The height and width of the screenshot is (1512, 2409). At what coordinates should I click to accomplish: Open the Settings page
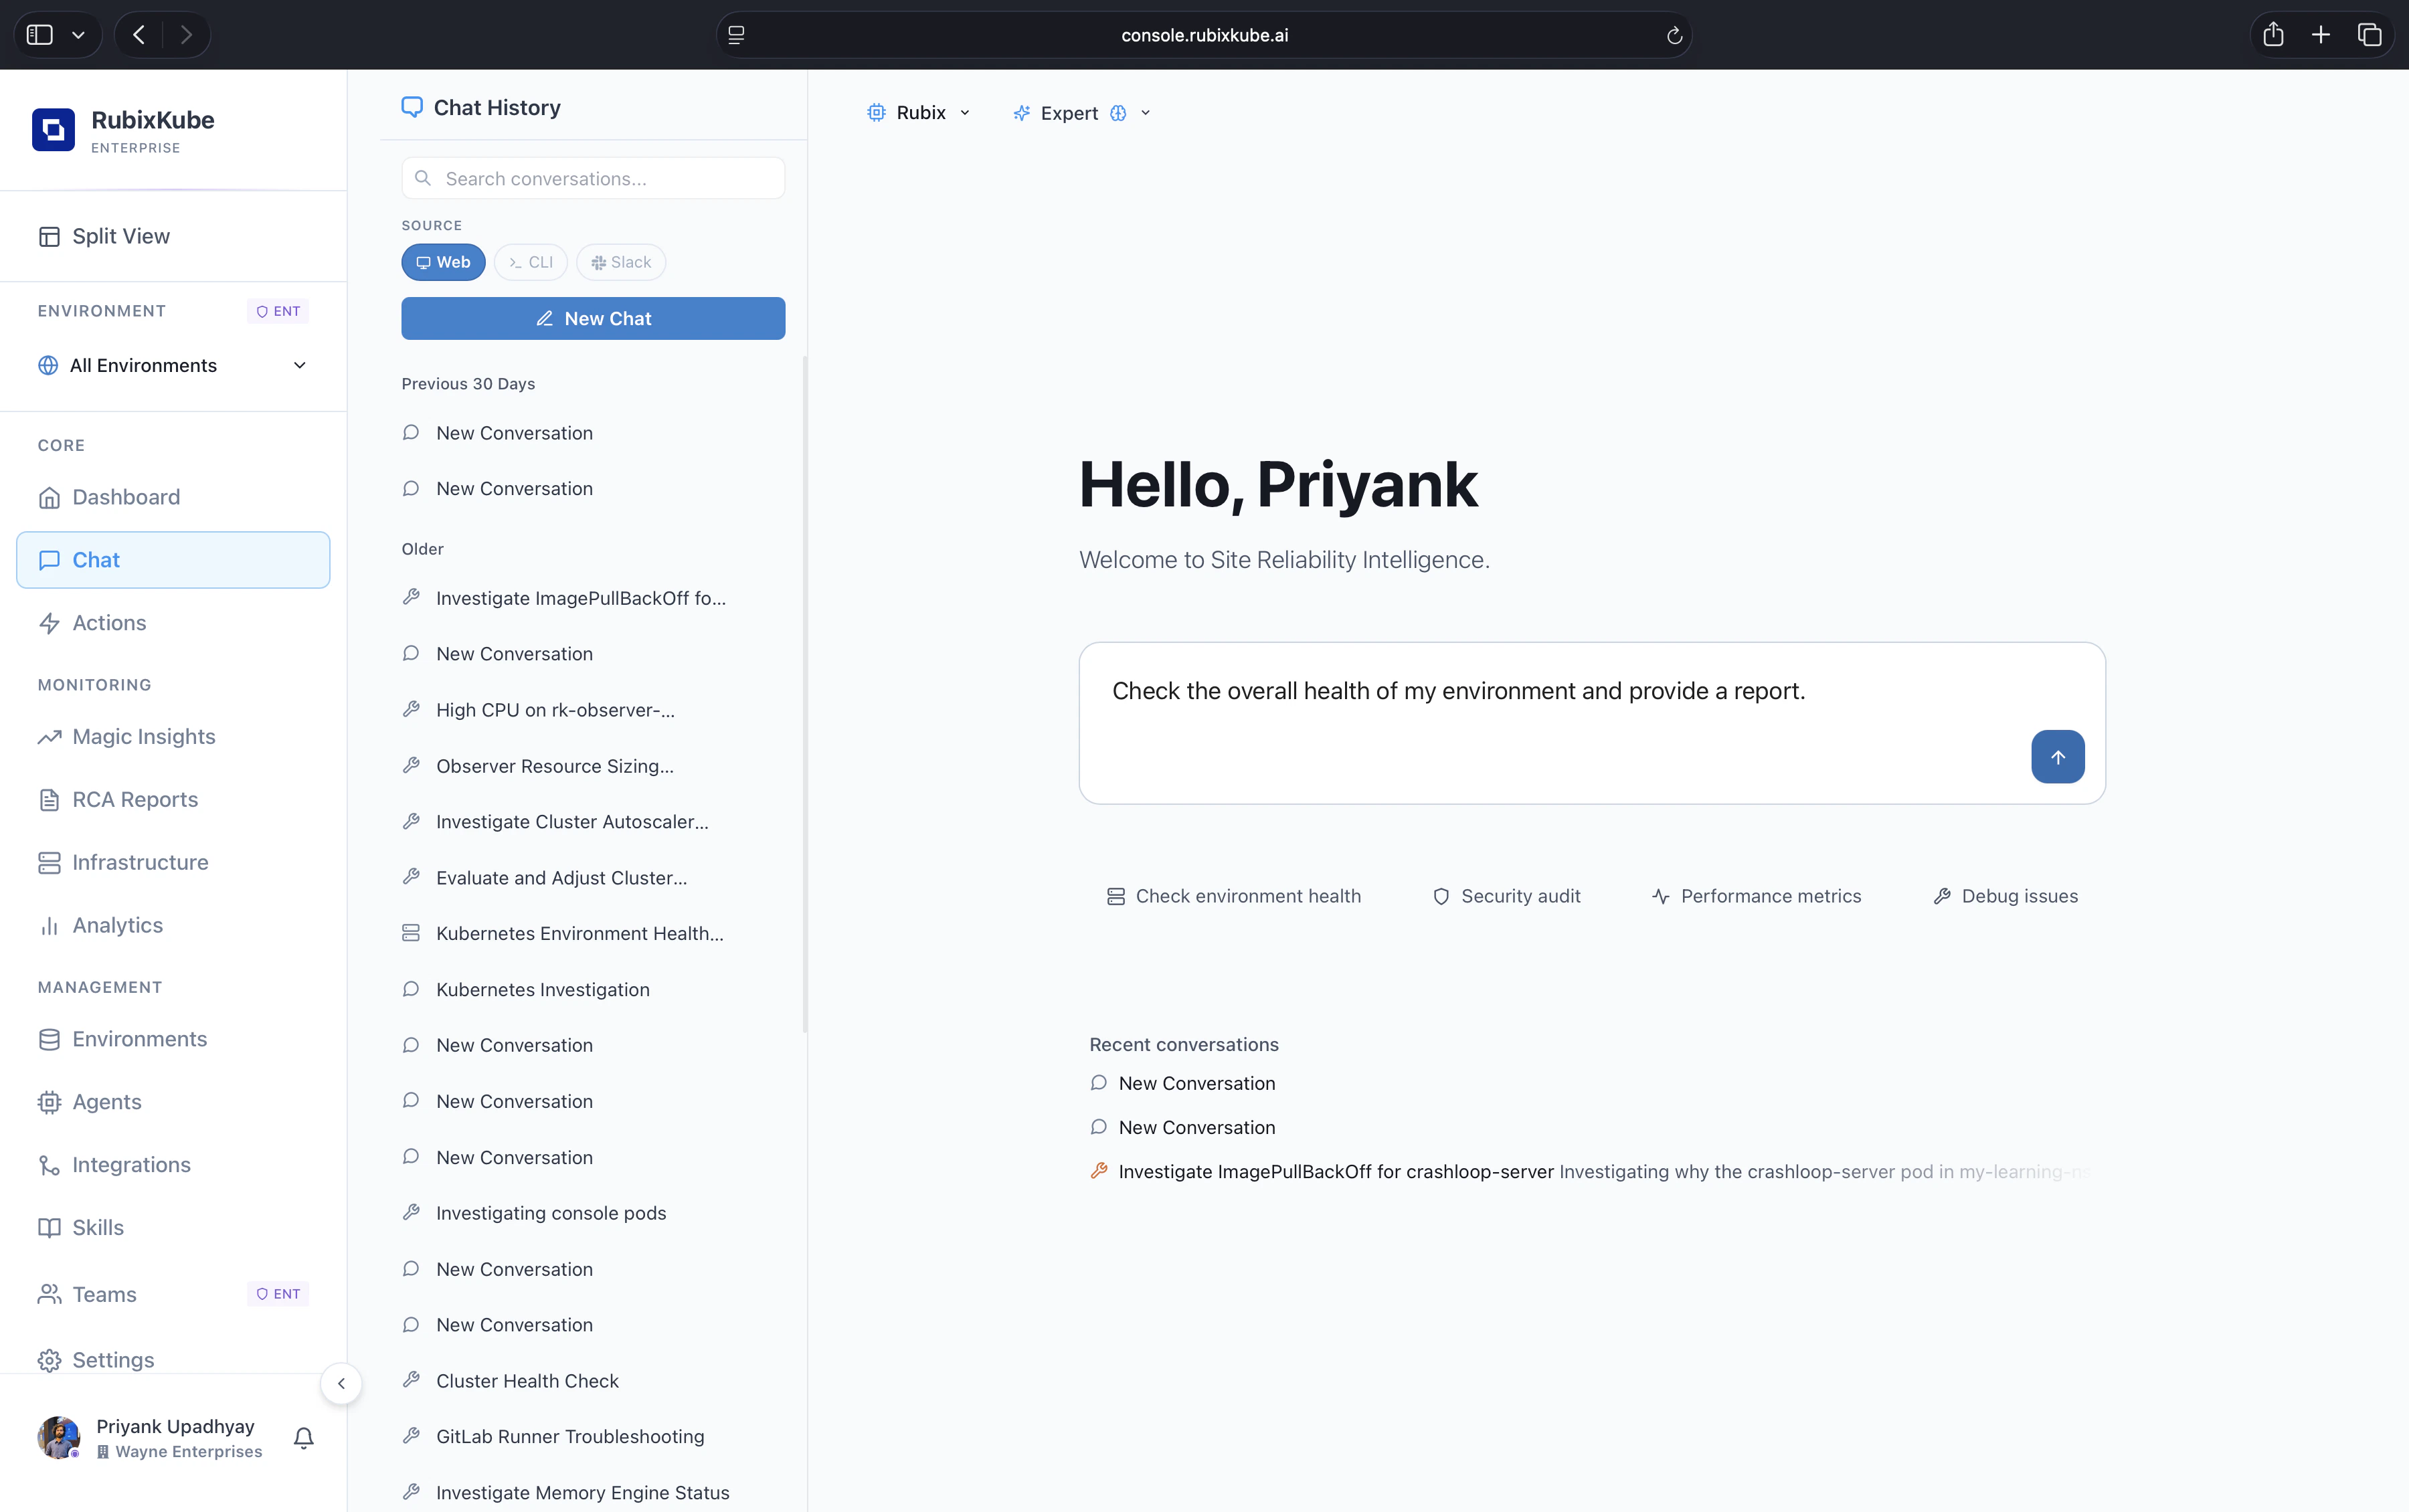[x=113, y=1359]
